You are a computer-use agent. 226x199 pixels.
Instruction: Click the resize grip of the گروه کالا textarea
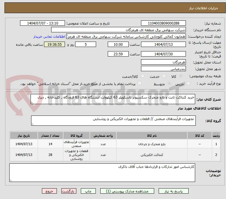tap(33, 124)
